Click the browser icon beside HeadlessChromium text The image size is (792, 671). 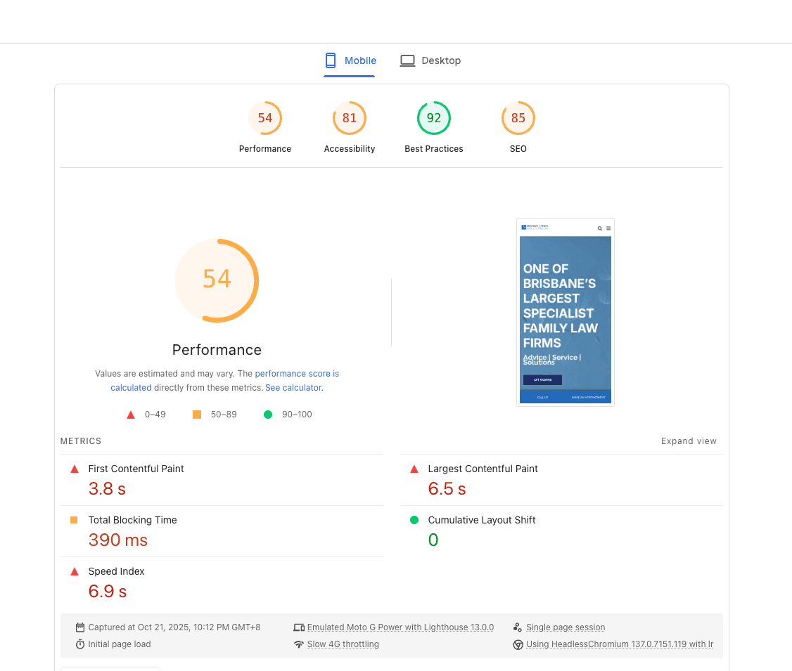point(518,644)
